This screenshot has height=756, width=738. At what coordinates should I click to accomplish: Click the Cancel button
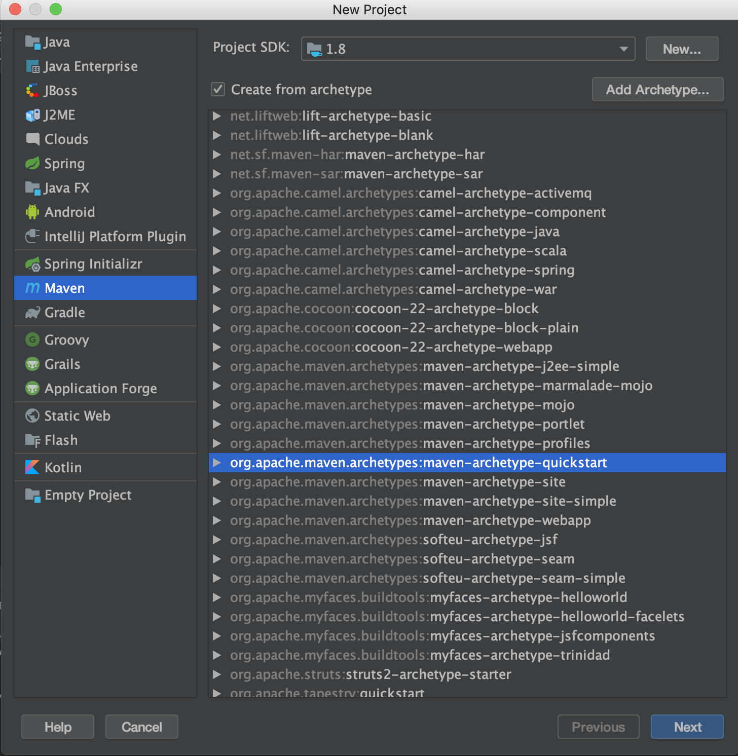[x=142, y=727]
